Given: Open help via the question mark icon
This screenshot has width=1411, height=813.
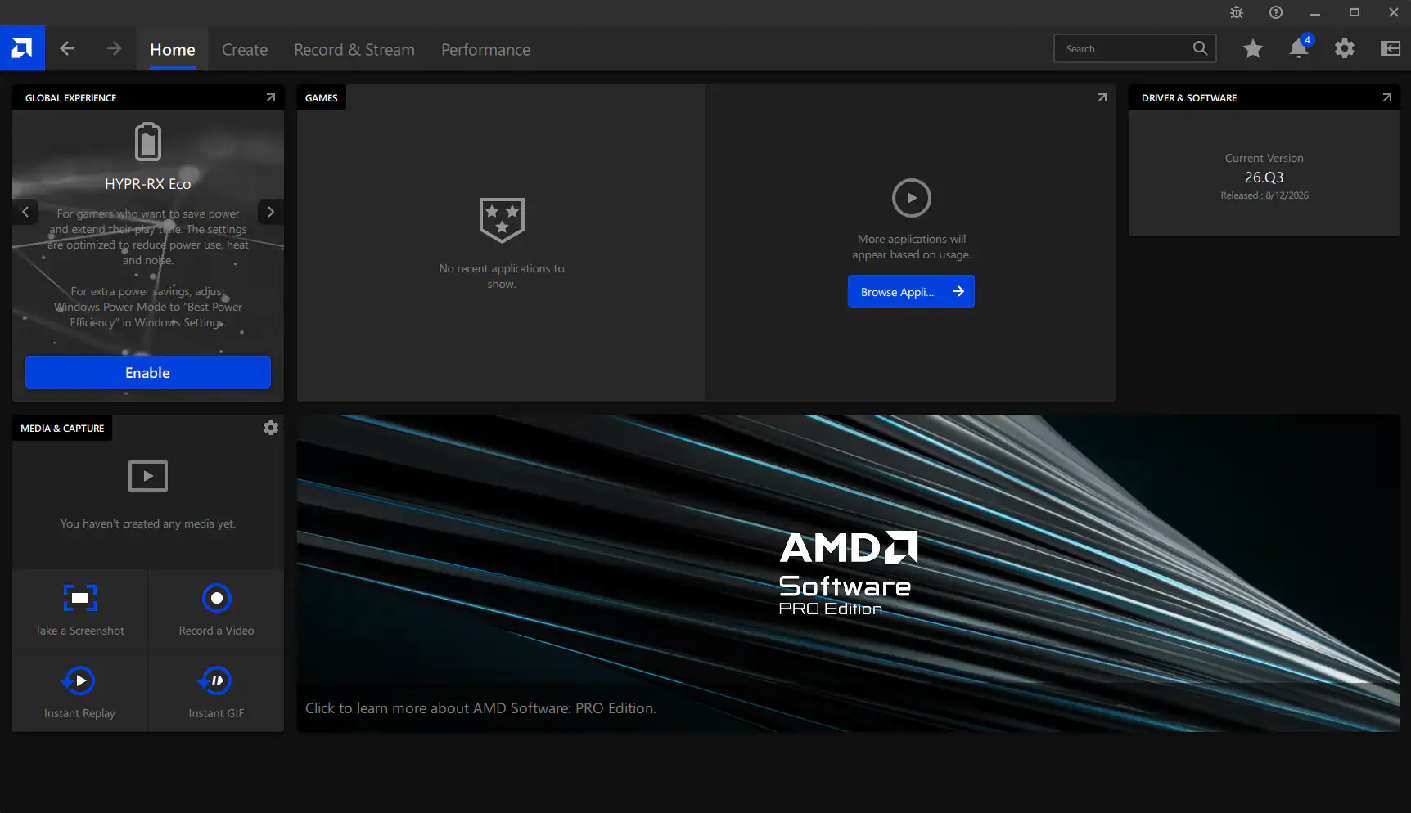Looking at the screenshot, I should point(1276,12).
